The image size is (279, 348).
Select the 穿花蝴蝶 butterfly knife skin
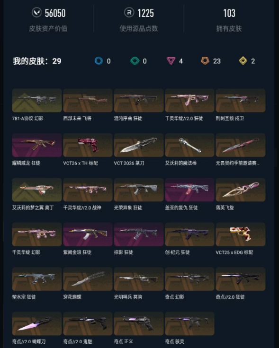[x=88, y=279]
